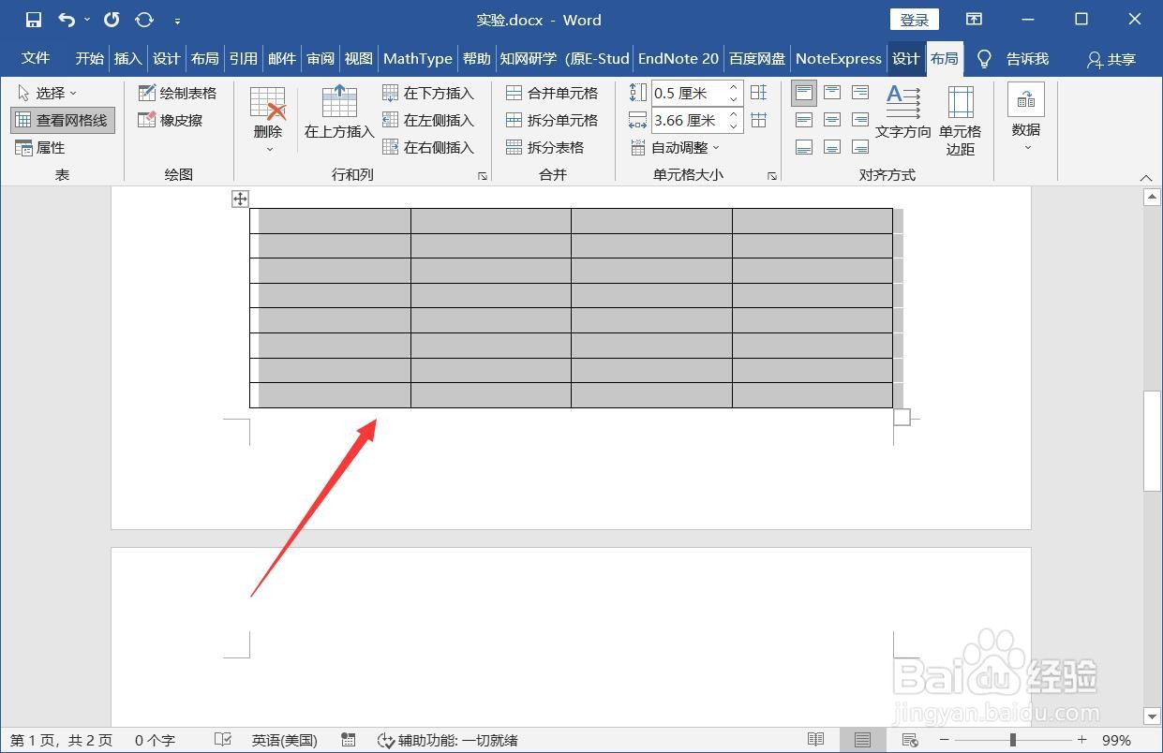Viewport: 1163px width, 753px height.
Task: Switch to the 设计 (Design) tab
Action: (905, 58)
